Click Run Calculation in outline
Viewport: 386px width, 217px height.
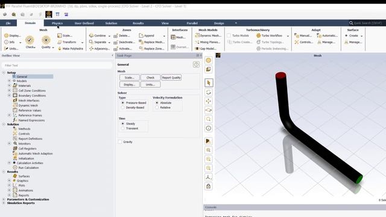pos(28,168)
